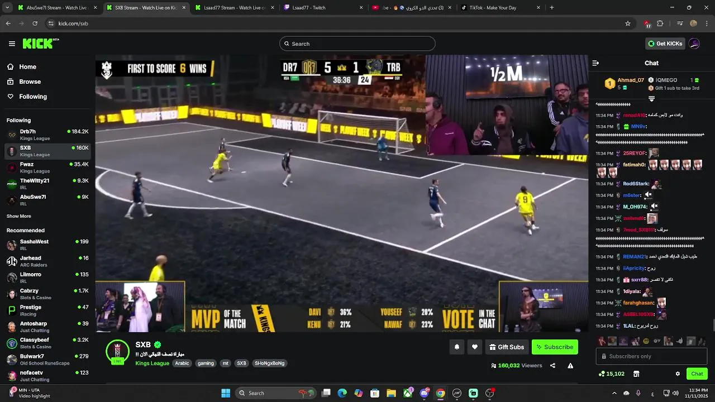715x402 pixels.
Task: Open the Fwaz channel in Following
Action: pos(47,167)
